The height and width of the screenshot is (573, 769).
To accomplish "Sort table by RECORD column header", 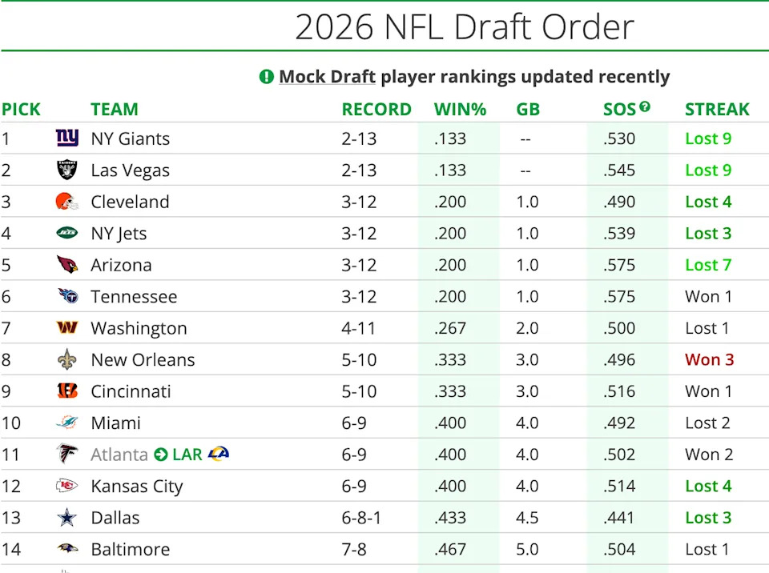I will [376, 110].
